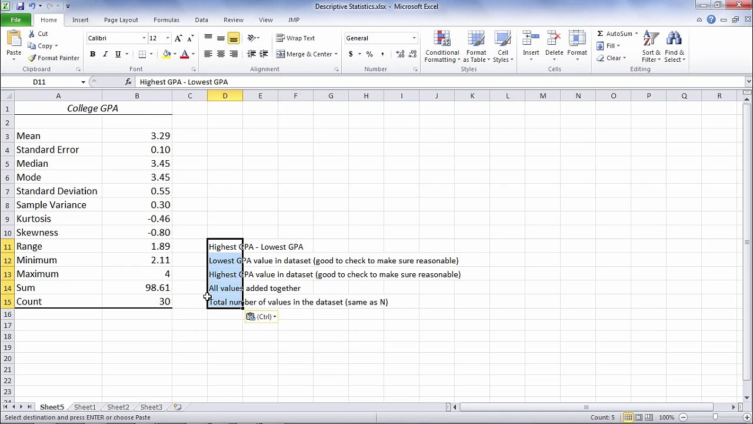Click the Decrease Indent icon
This screenshot has width=753, height=424.
click(251, 54)
